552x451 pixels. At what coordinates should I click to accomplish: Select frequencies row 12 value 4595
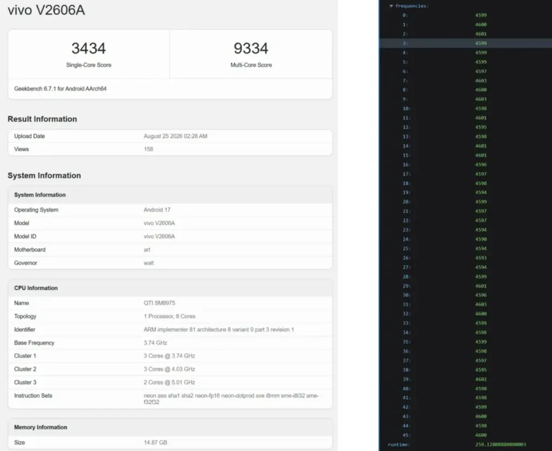(x=481, y=127)
